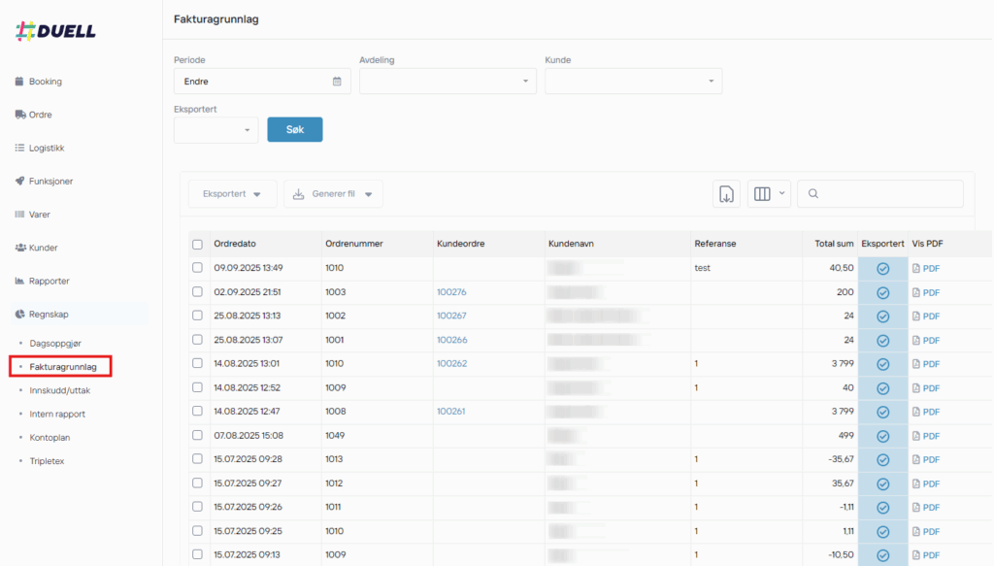This screenshot has height=566, width=994.
Task: Check the row for order 1003
Action: click(x=198, y=292)
